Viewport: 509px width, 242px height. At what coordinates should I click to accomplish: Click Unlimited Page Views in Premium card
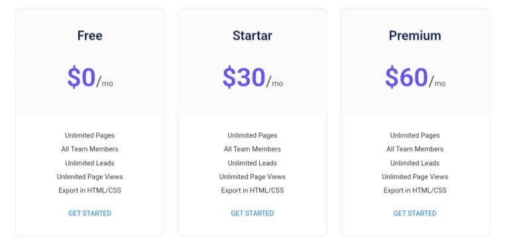pos(415,177)
